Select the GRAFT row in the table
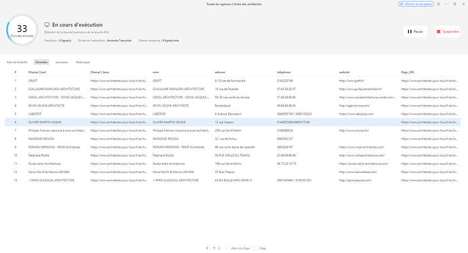Image resolution: width=468 pixels, height=253 pixels. click(233, 81)
